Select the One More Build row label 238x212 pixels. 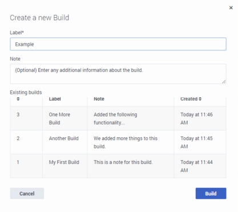pyautogui.click(x=59, y=118)
